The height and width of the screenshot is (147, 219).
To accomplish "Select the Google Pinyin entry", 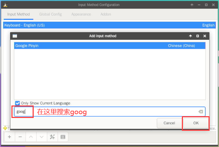I will [110, 46].
